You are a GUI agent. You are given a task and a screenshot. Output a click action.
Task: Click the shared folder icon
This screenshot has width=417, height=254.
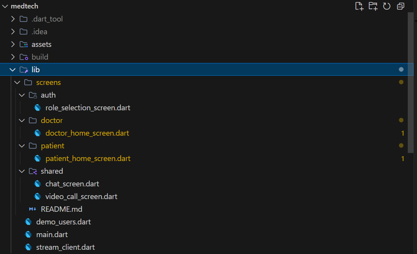tap(33, 171)
